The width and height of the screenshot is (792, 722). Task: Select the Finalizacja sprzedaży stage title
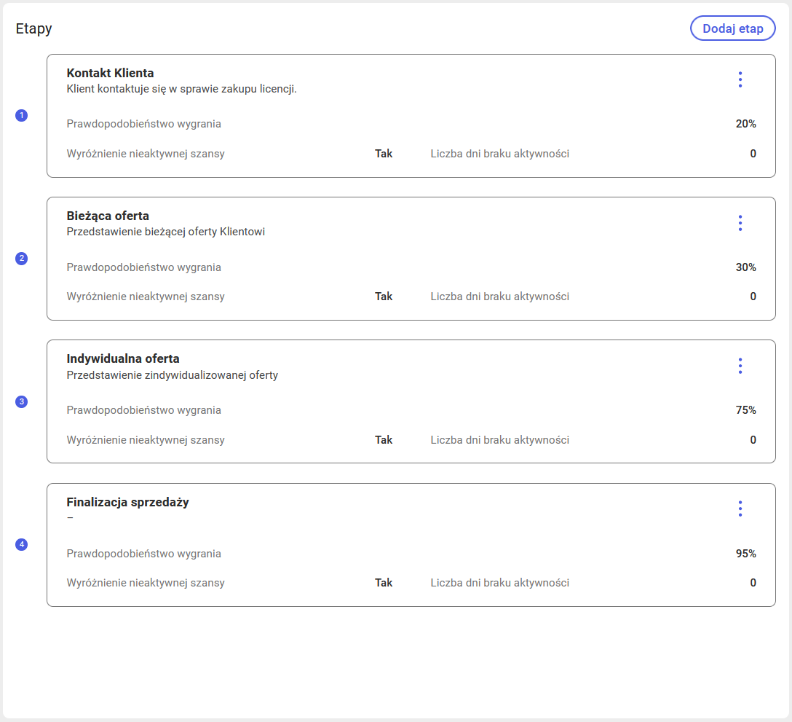pyautogui.click(x=127, y=502)
